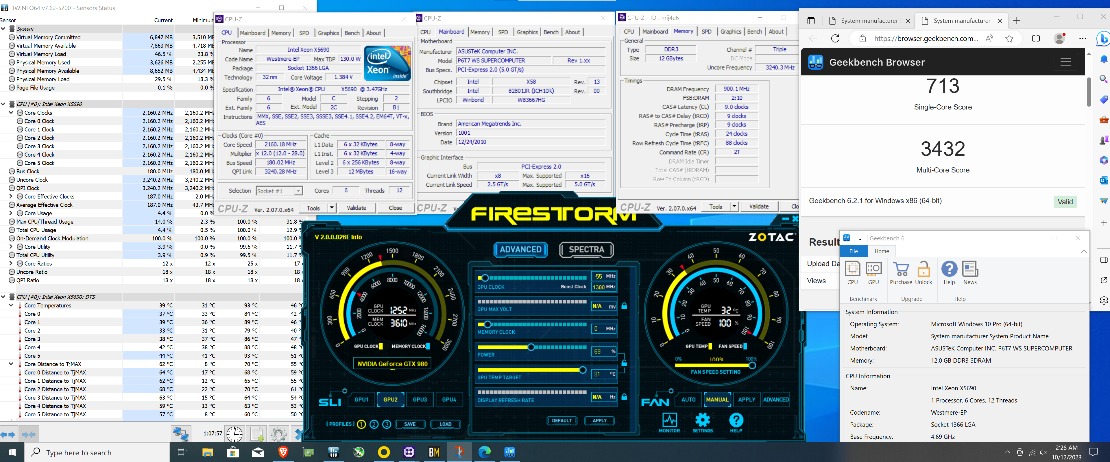
Task: Open Graphics tab in CPU-Z mij4e6 window
Action: click(730, 31)
